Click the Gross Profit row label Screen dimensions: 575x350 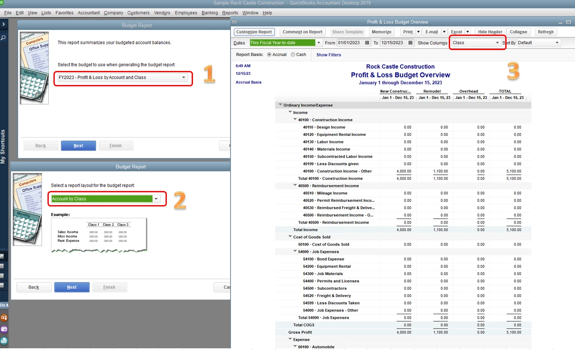point(300,332)
